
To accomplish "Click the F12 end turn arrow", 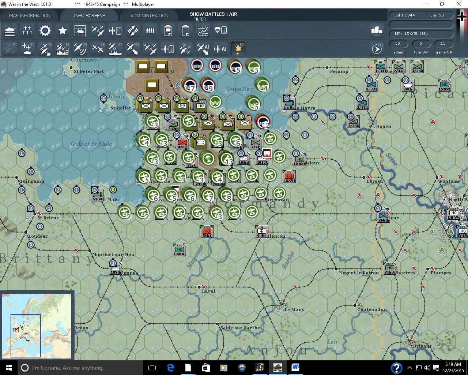I will coord(377,49).
